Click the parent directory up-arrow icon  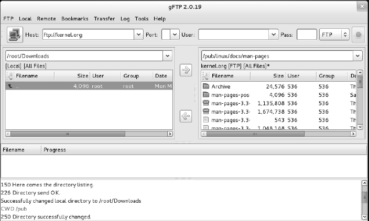[10, 86]
